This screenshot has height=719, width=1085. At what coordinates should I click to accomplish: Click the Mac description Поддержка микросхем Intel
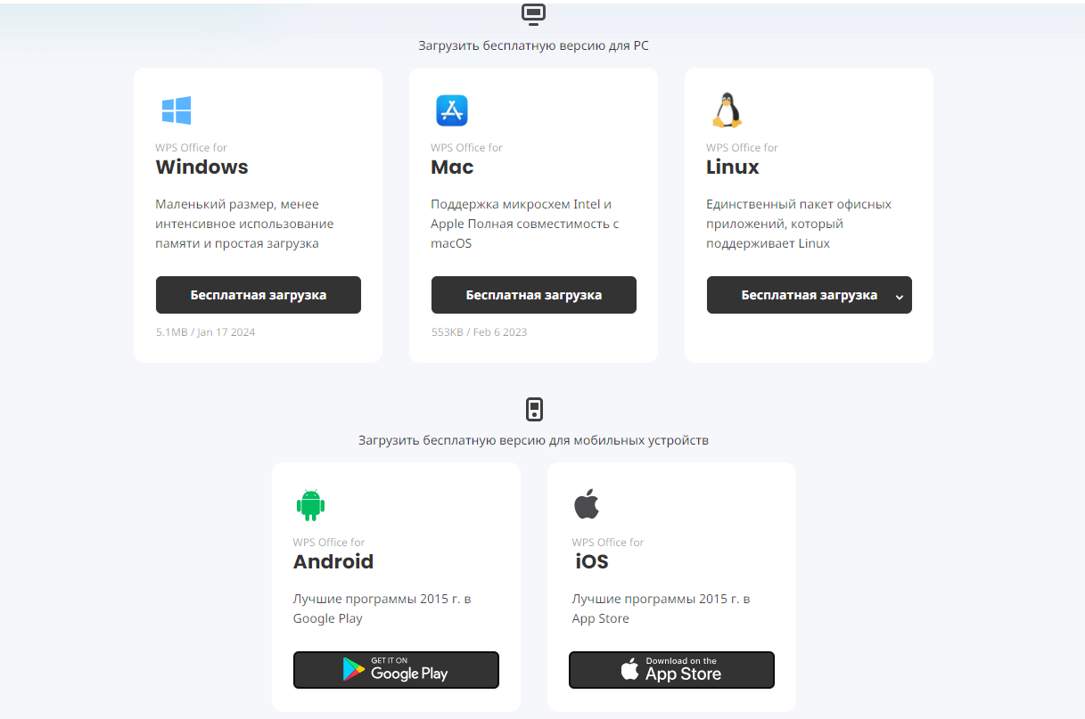tap(525, 224)
